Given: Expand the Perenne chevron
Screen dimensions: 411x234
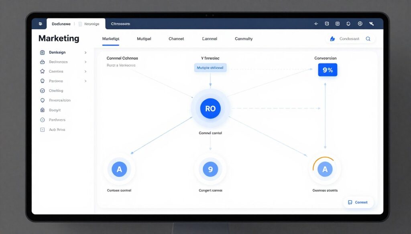Looking at the screenshot, I should tap(85, 81).
